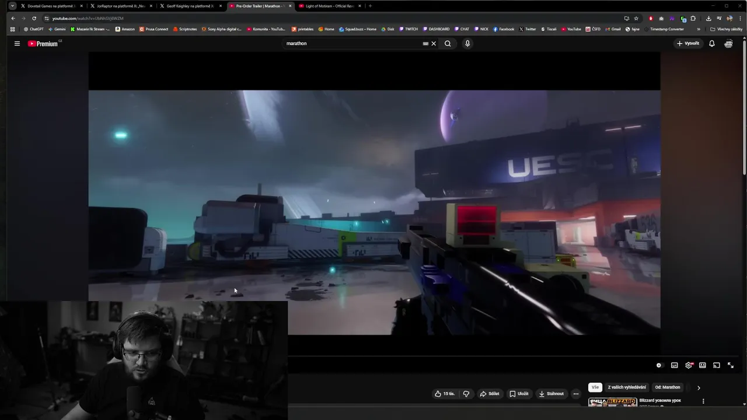This screenshot has width=747, height=420.
Task: Open the YouTube hamburger guide menu
Action: (17, 44)
